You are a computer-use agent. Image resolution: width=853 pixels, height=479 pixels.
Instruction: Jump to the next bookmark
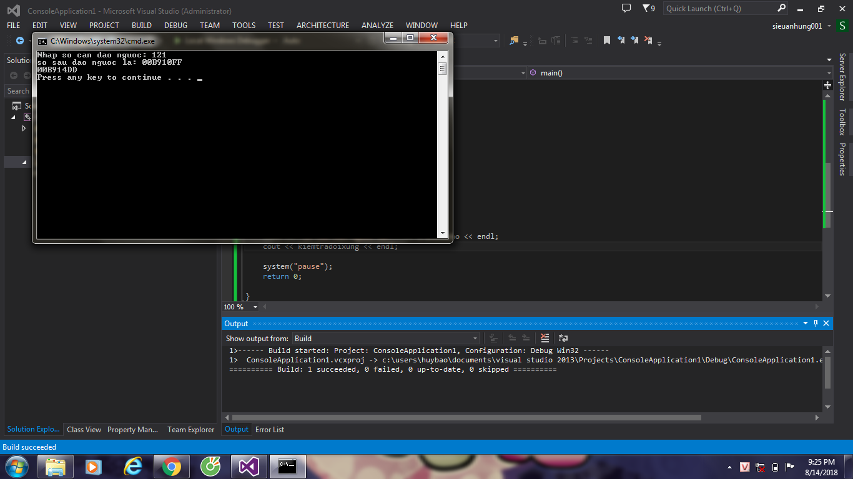pyautogui.click(x=634, y=41)
